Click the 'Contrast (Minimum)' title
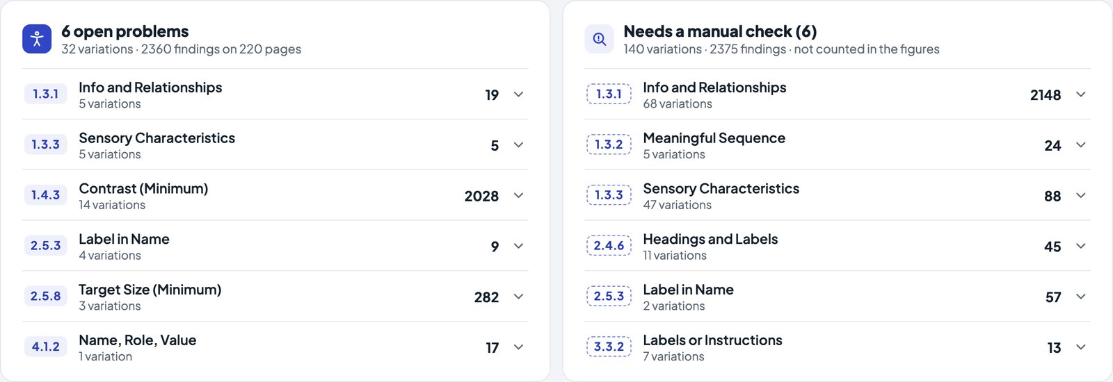Image resolution: width=1113 pixels, height=382 pixels. point(143,188)
